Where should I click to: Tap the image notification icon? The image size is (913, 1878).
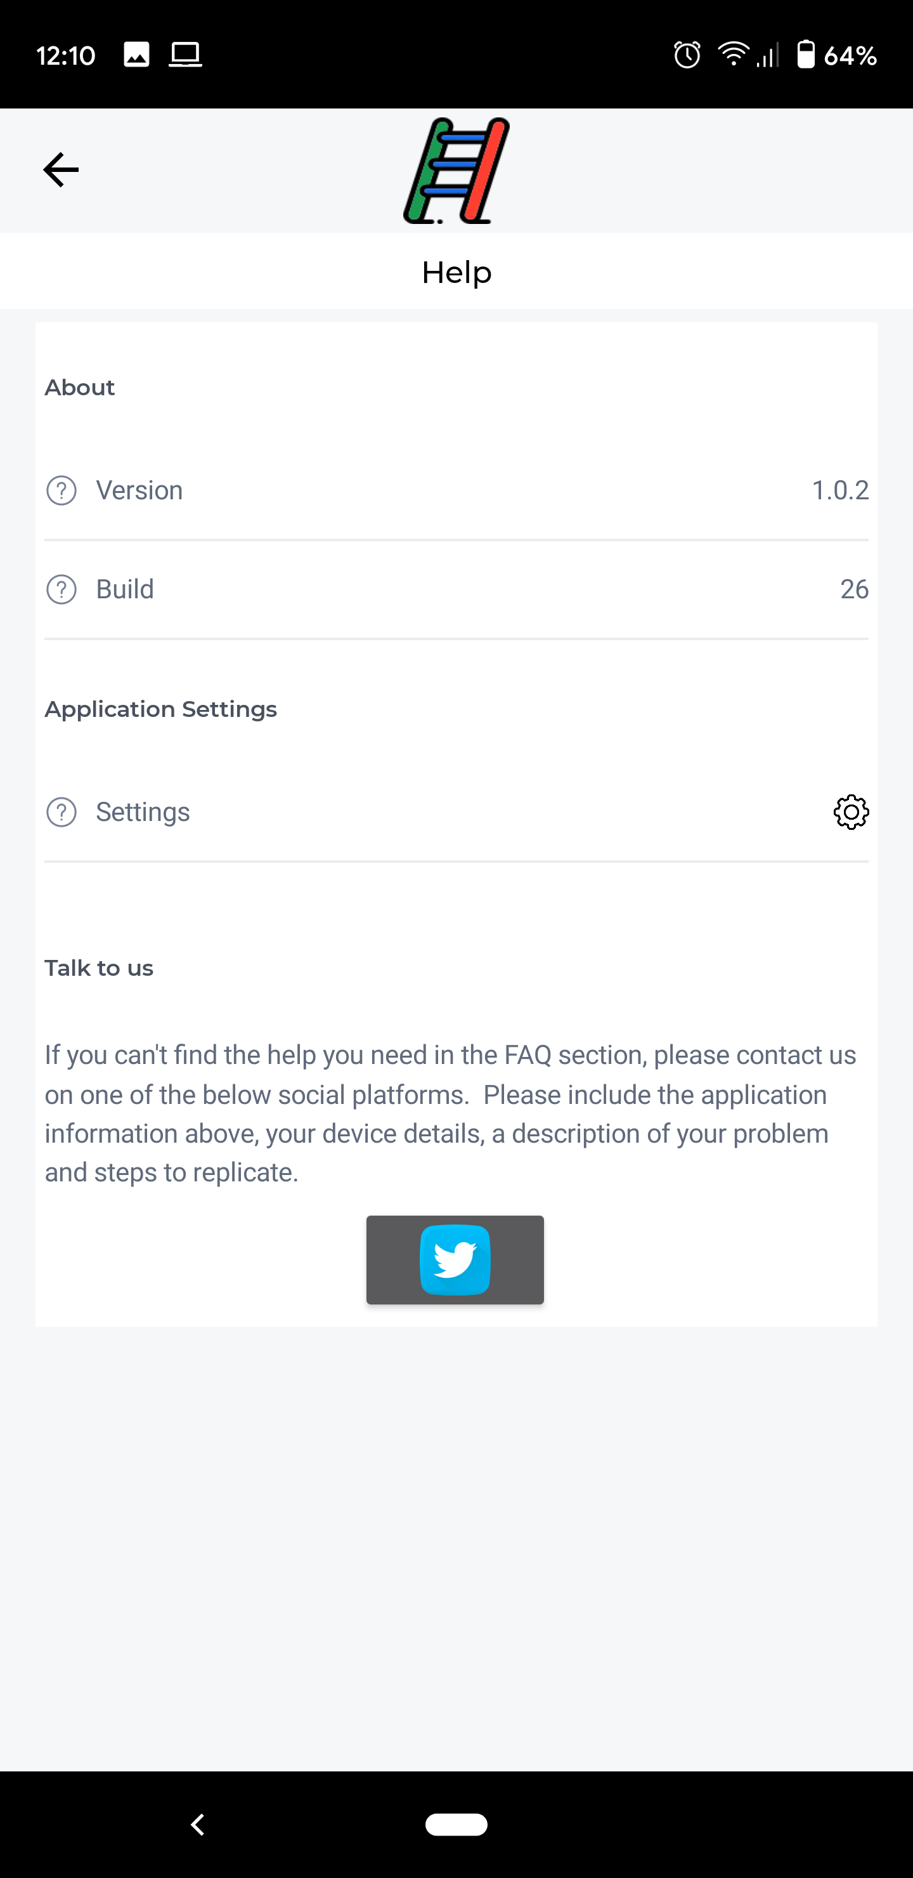[136, 55]
